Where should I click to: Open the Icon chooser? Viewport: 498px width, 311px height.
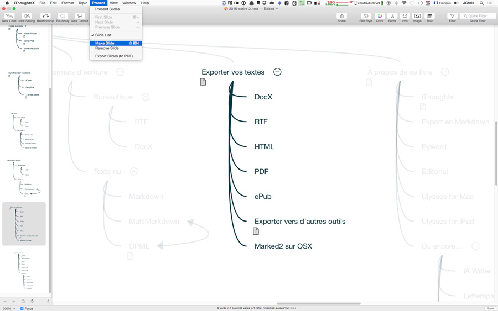[x=404, y=18]
